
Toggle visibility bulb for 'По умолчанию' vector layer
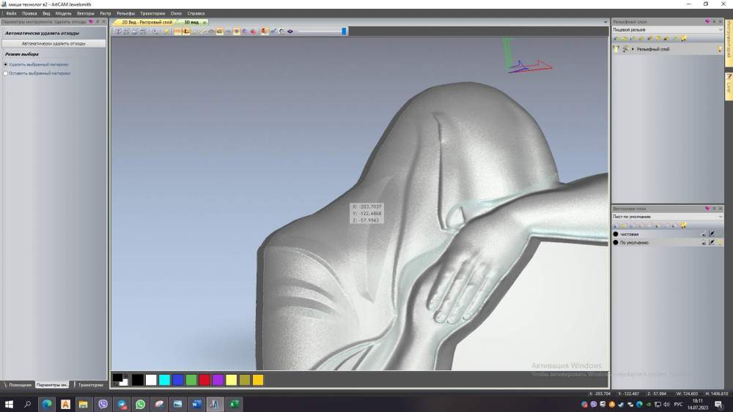click(x=720, y=242)
